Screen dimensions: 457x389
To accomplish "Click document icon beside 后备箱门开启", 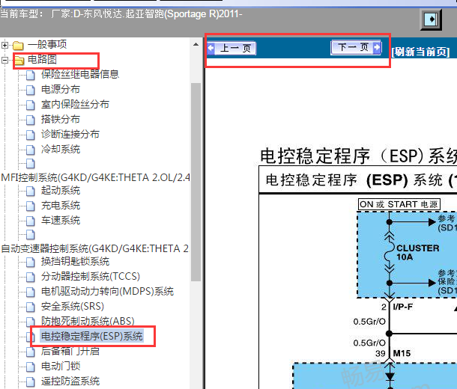I will [x=30, y=352].
